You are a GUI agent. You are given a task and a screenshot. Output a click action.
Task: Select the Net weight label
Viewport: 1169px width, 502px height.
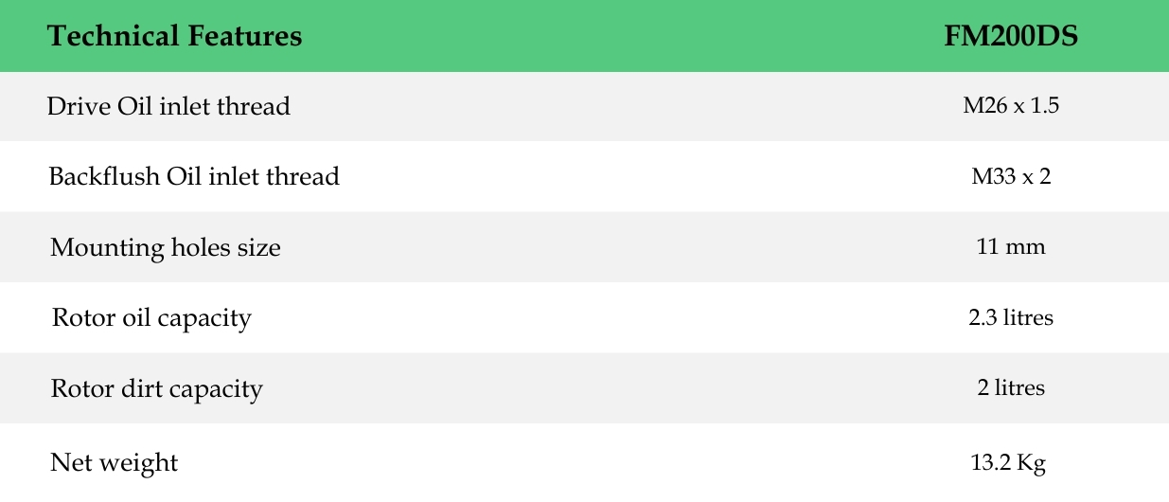tap(115, 463)
